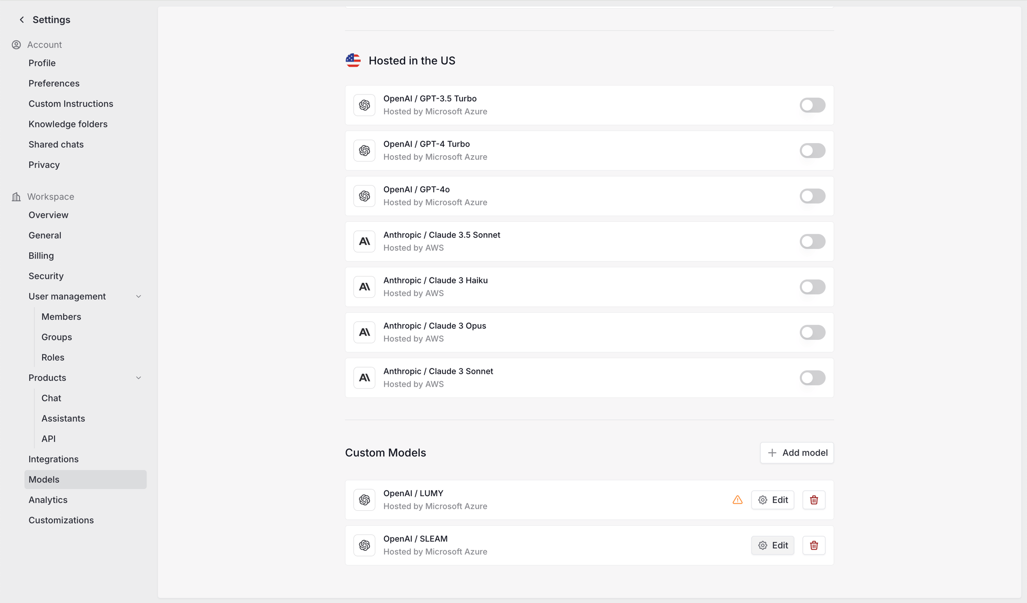This screenshot has height=603, width=1027.
Task: Click the back arrow beside Settings
Action: pos(22,20)
